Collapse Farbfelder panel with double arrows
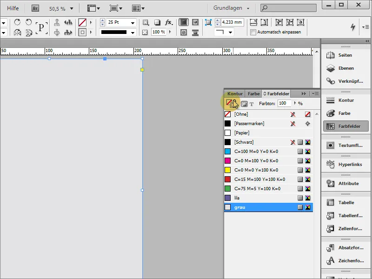Screen dimensions: 372x279 [x=304, y=94]
